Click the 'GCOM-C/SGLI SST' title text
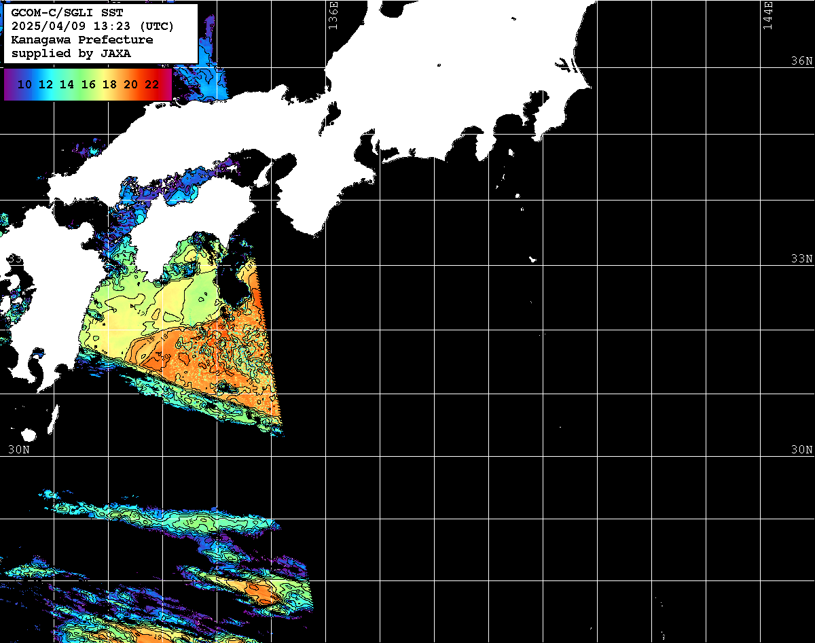815x643 pixels. pos(67,12)
